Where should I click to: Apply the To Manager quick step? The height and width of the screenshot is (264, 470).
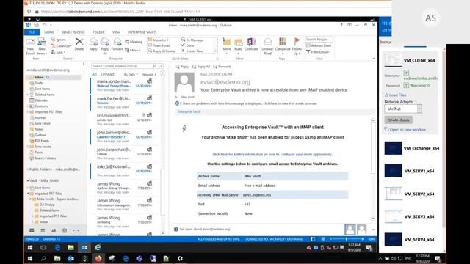(x=192, y=40)
